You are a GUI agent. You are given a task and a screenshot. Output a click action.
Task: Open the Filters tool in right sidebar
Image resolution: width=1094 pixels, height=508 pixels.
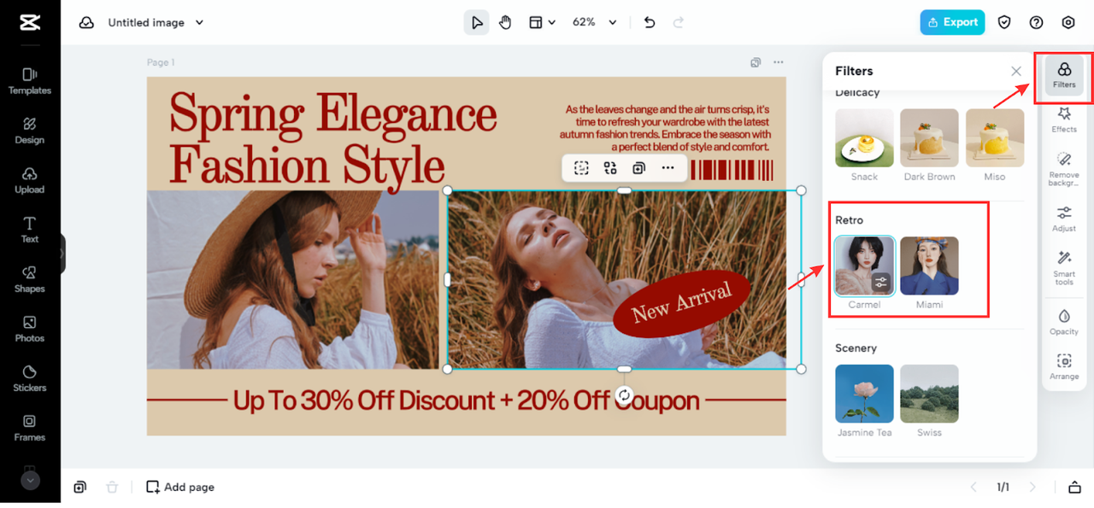click(x=1064, y=75)
